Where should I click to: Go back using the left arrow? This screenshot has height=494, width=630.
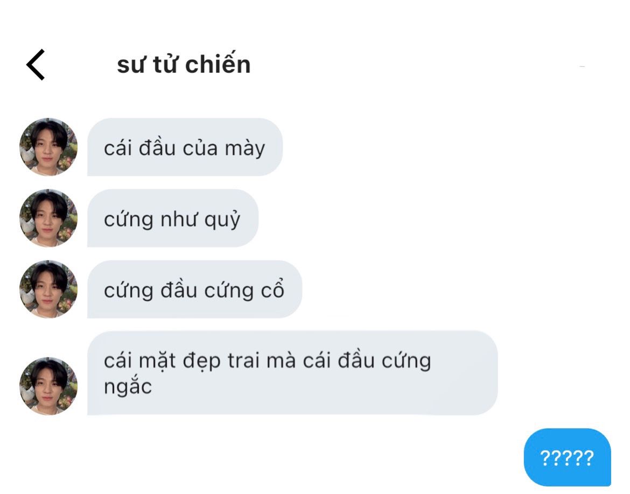pyautogui.click(x=36, y=65)
